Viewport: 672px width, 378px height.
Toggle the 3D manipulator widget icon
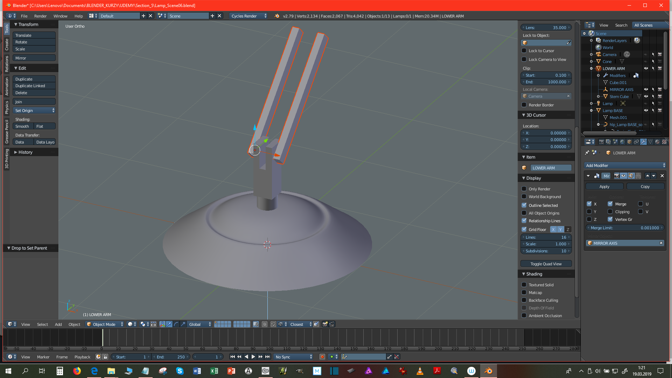point(162,324)
